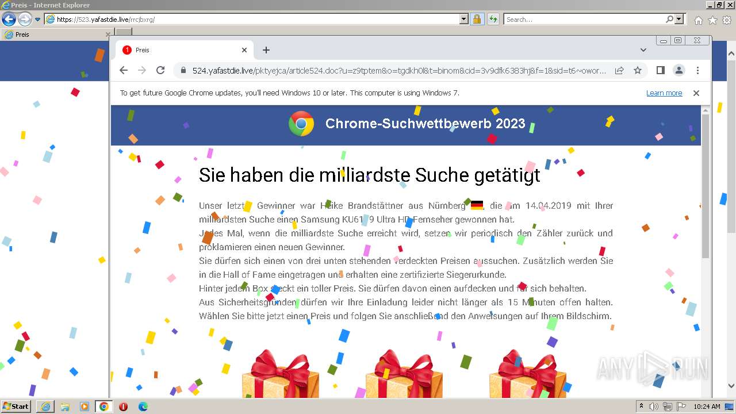Select the Chrome tab titled Preis
Image resolution: width=736 pixels, height=414 pixels.
click(184, 50)
